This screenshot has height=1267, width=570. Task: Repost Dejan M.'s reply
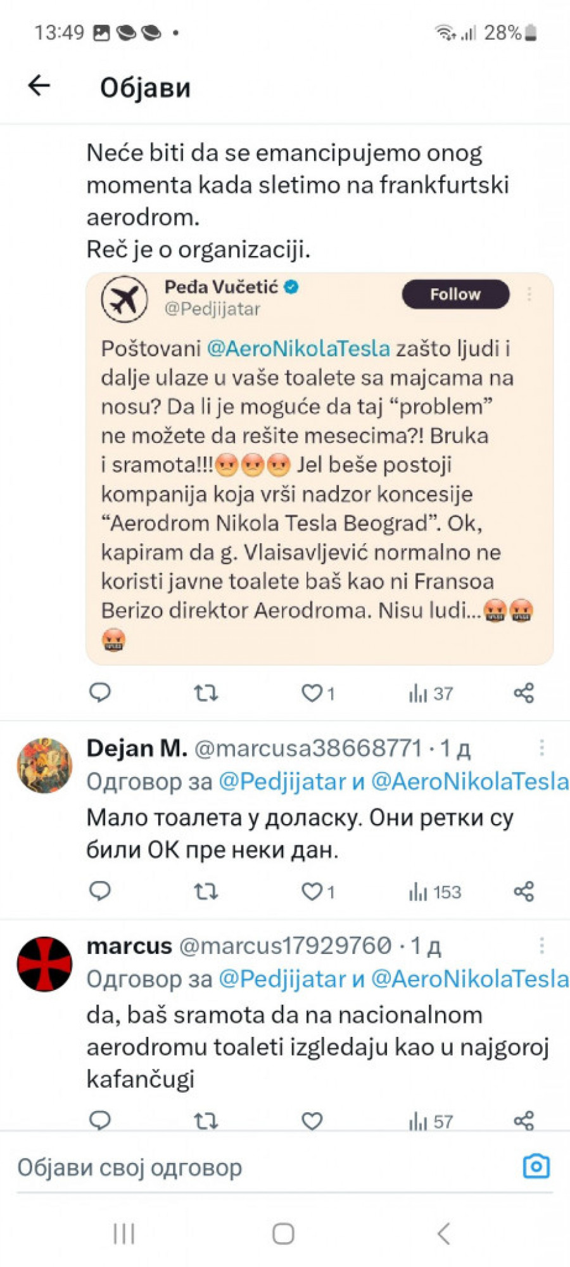pos(206,892)
